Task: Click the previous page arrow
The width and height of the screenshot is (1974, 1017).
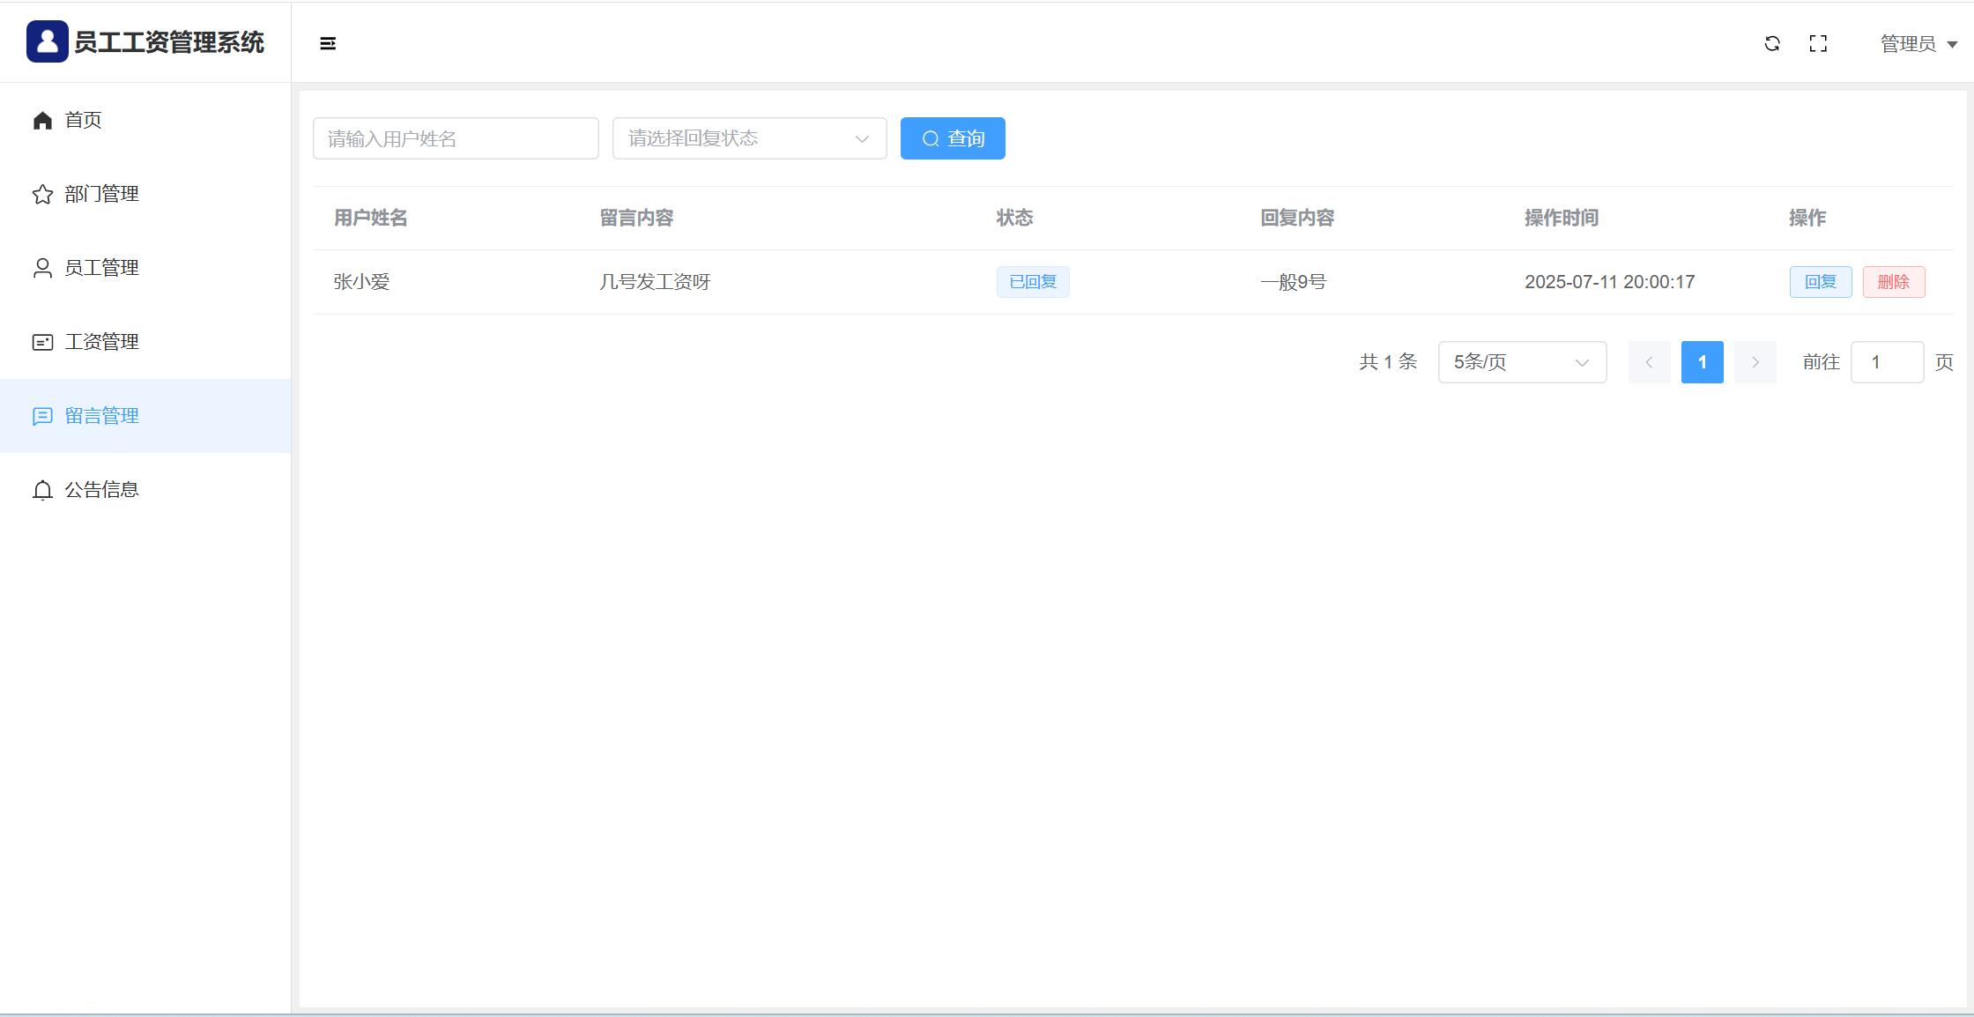Action: pos(1649,362)
